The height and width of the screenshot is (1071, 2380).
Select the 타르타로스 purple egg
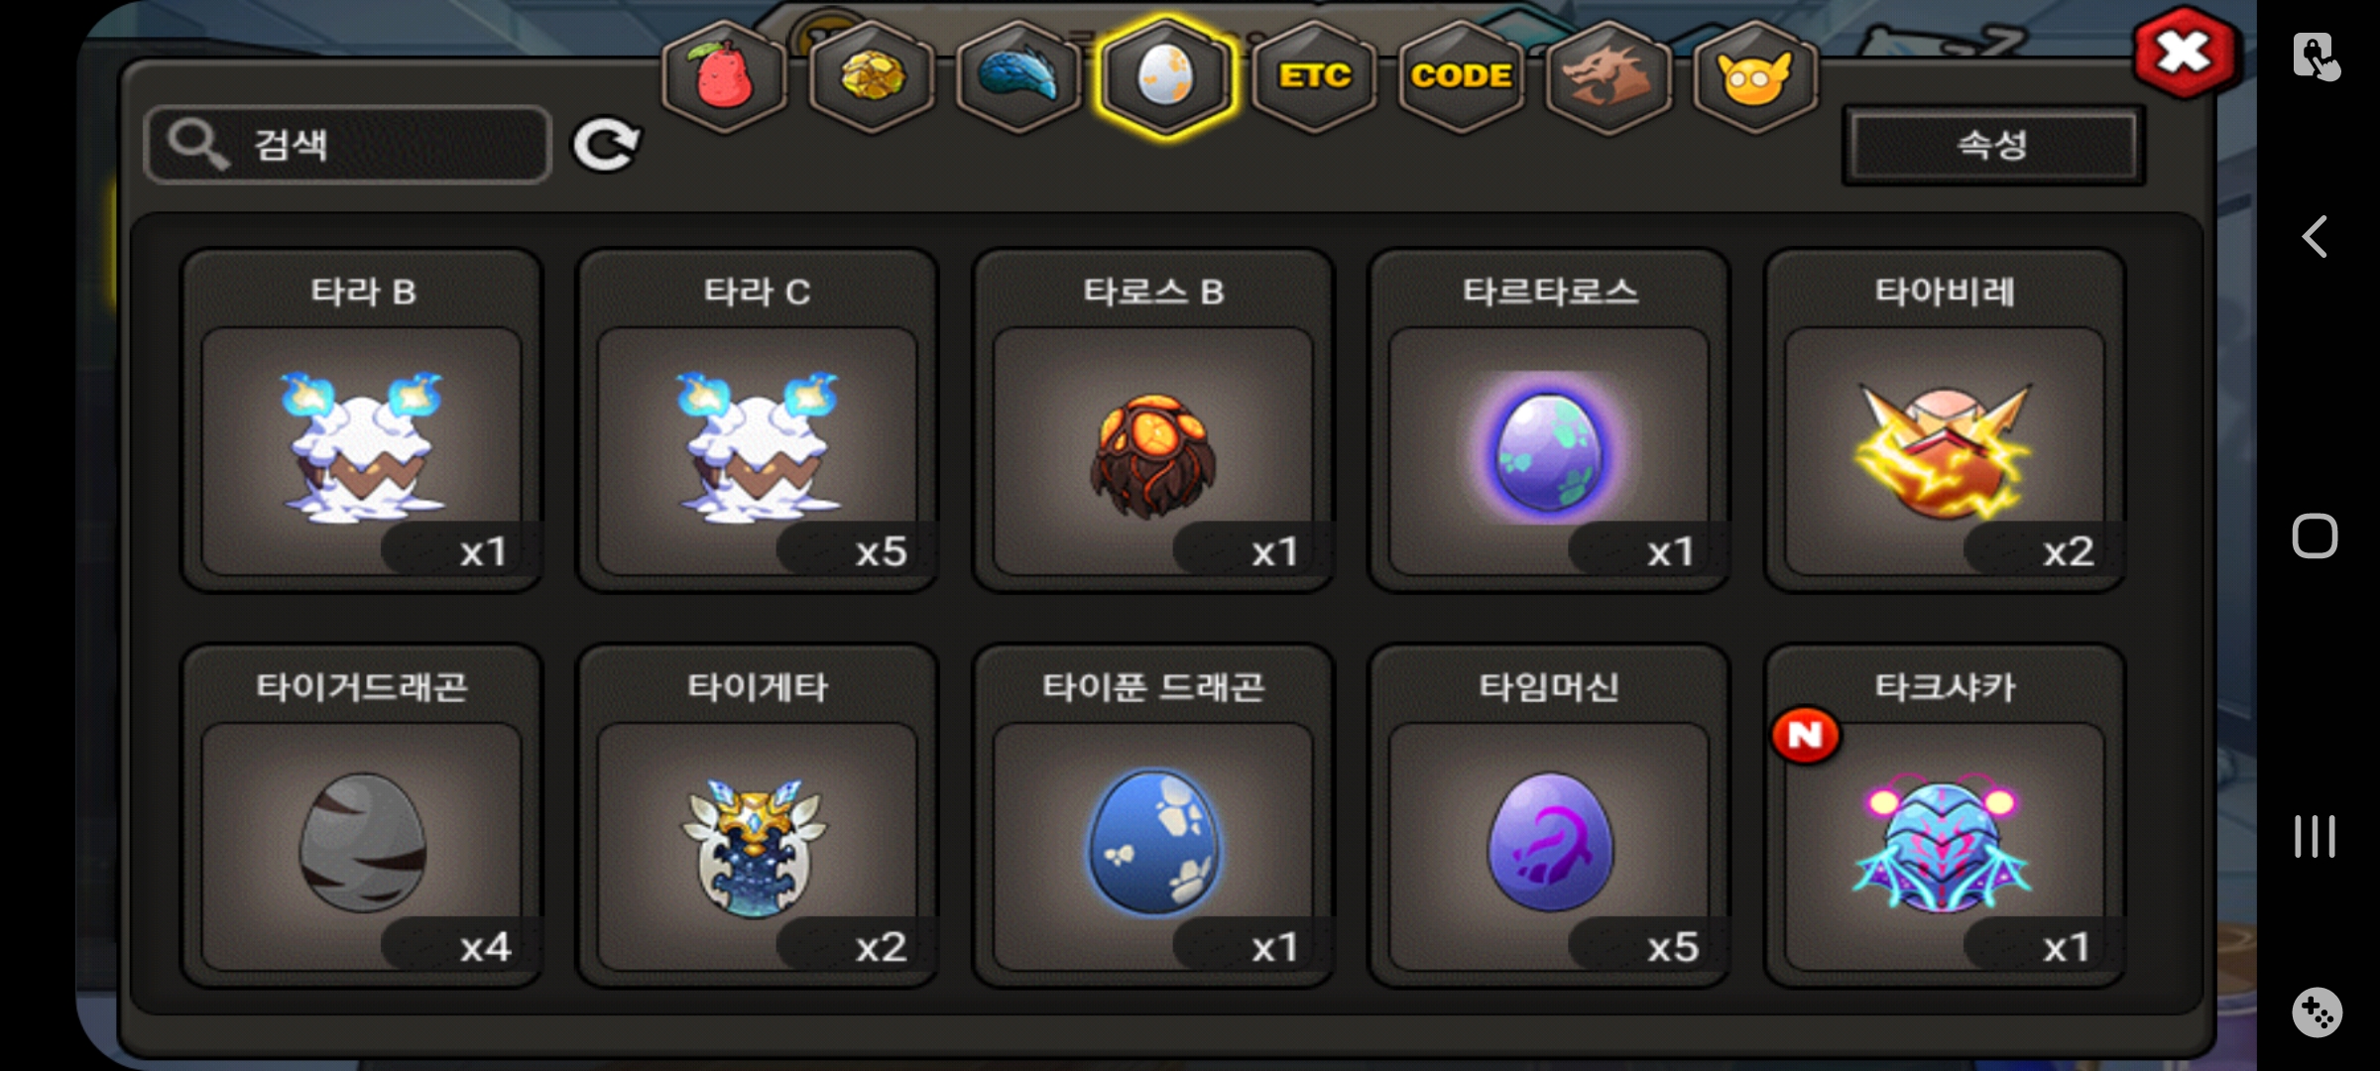[1548, 420]
